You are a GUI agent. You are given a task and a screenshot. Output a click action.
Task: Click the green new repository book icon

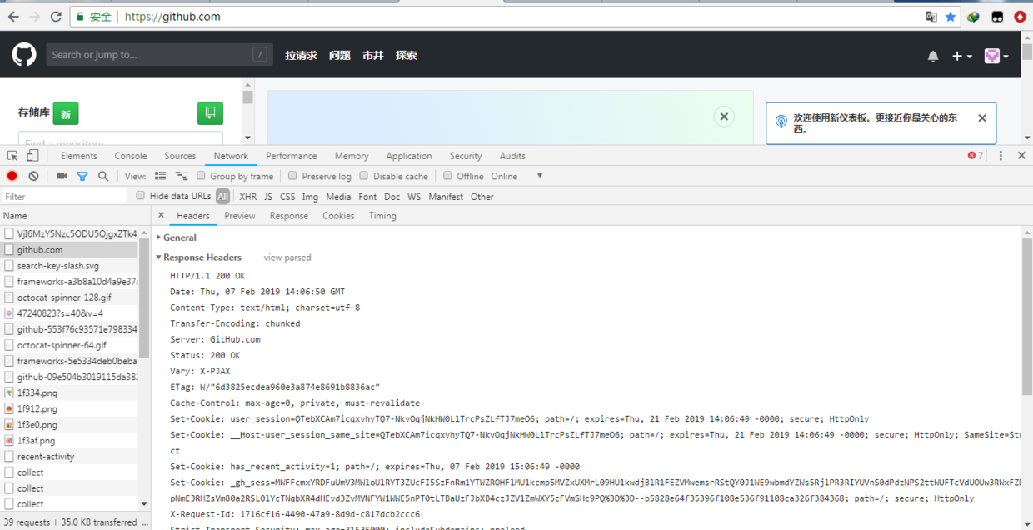pos(210,112)
